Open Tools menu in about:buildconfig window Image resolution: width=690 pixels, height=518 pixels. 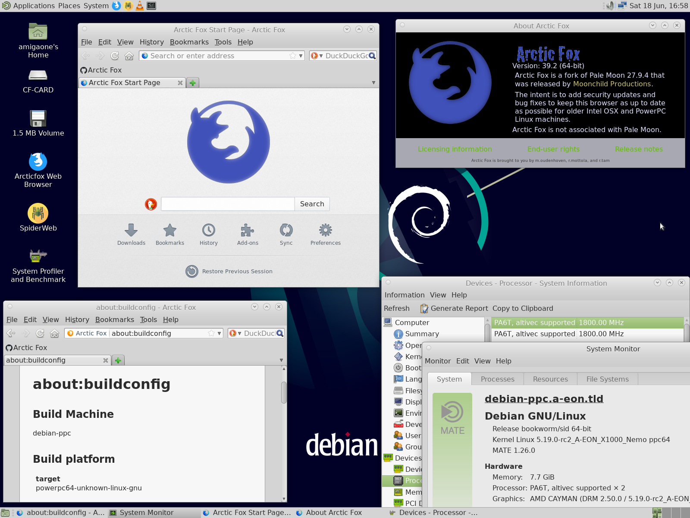pos(148,319)
